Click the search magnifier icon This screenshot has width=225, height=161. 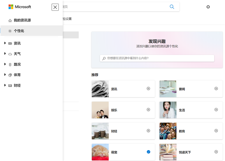[172, 7]
